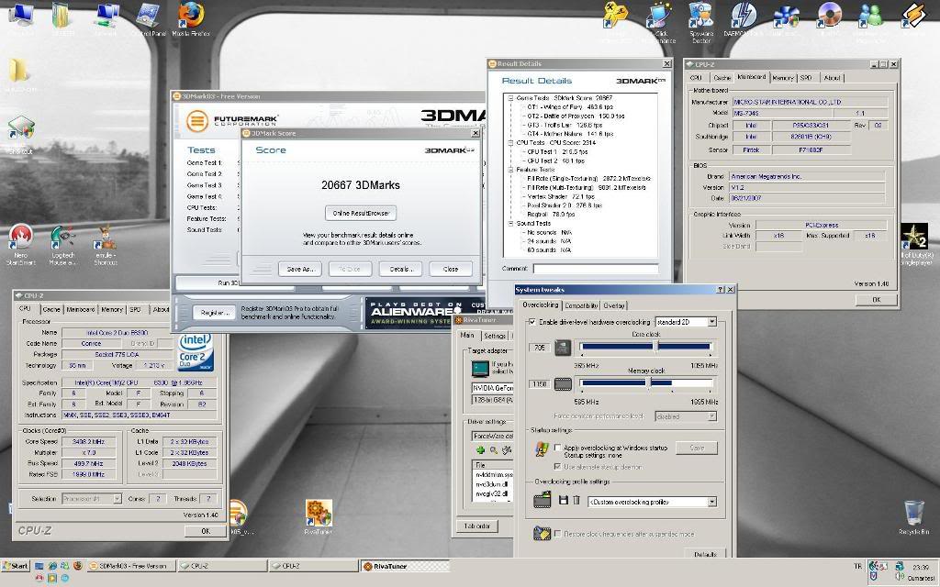
Task: Switch to RivaTuner taskbar button
Action: pos(405,565)
